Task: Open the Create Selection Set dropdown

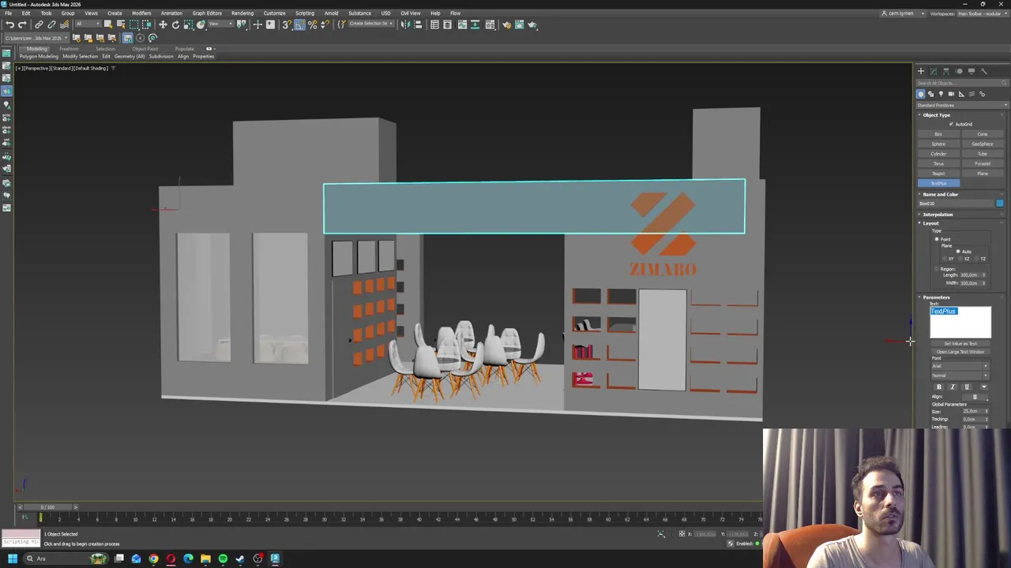Action: pyautogui.click(x=371, y=24)
